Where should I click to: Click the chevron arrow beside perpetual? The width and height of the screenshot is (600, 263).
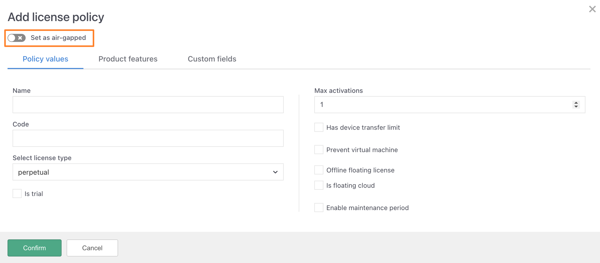tap(275, 172)
